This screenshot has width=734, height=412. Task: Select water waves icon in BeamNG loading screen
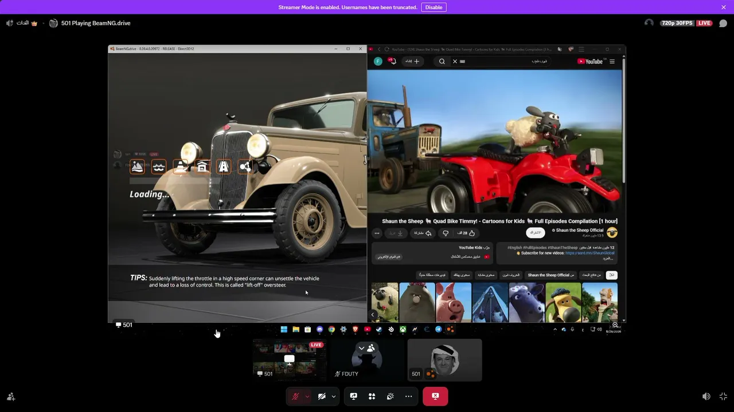[x=159, y=167]
